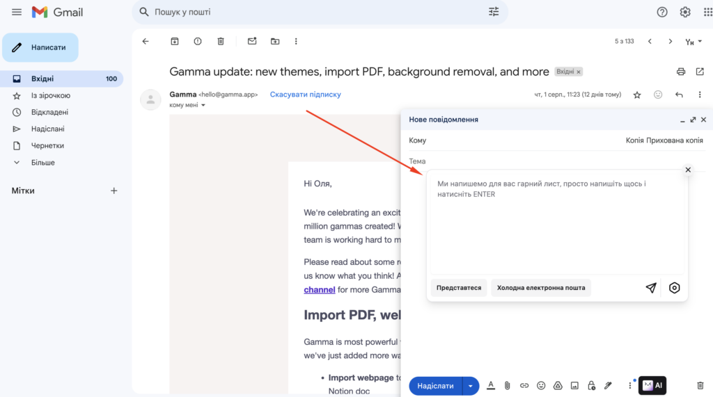Star the Gamma email message

point(636,95)
